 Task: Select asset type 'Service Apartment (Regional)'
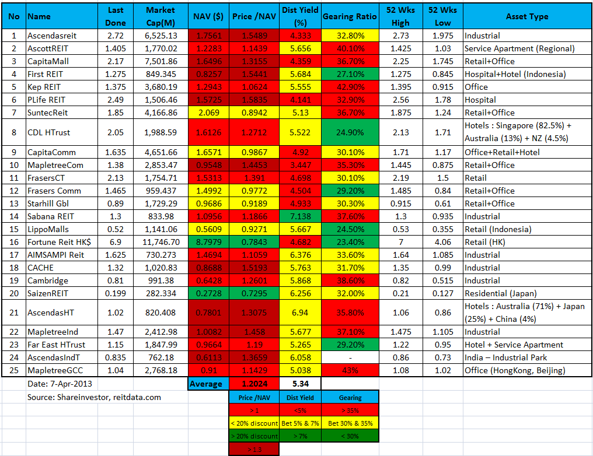527,48
